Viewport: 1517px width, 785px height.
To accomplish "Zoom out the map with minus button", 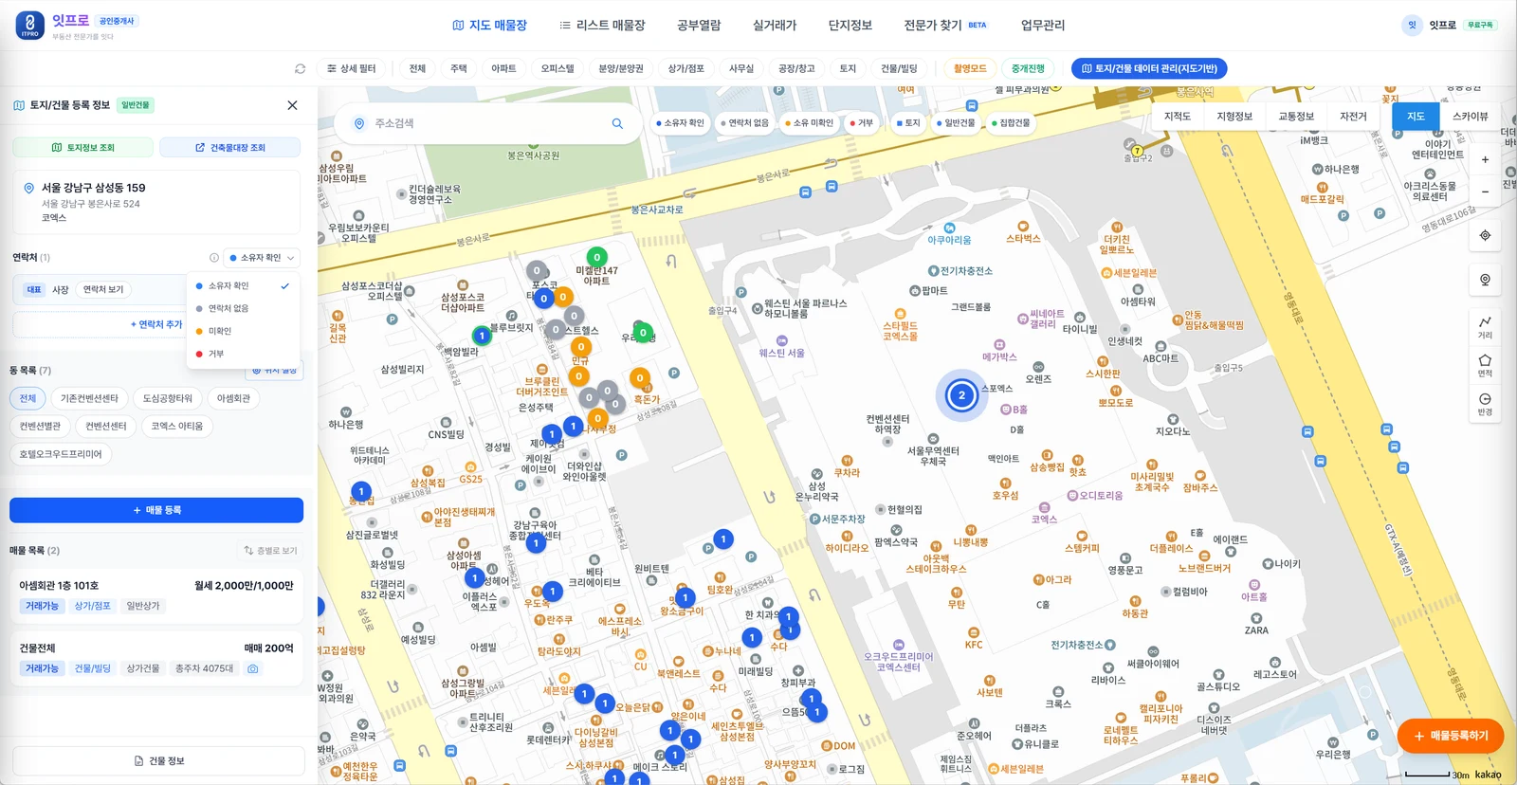I will tap(1485, 192).
